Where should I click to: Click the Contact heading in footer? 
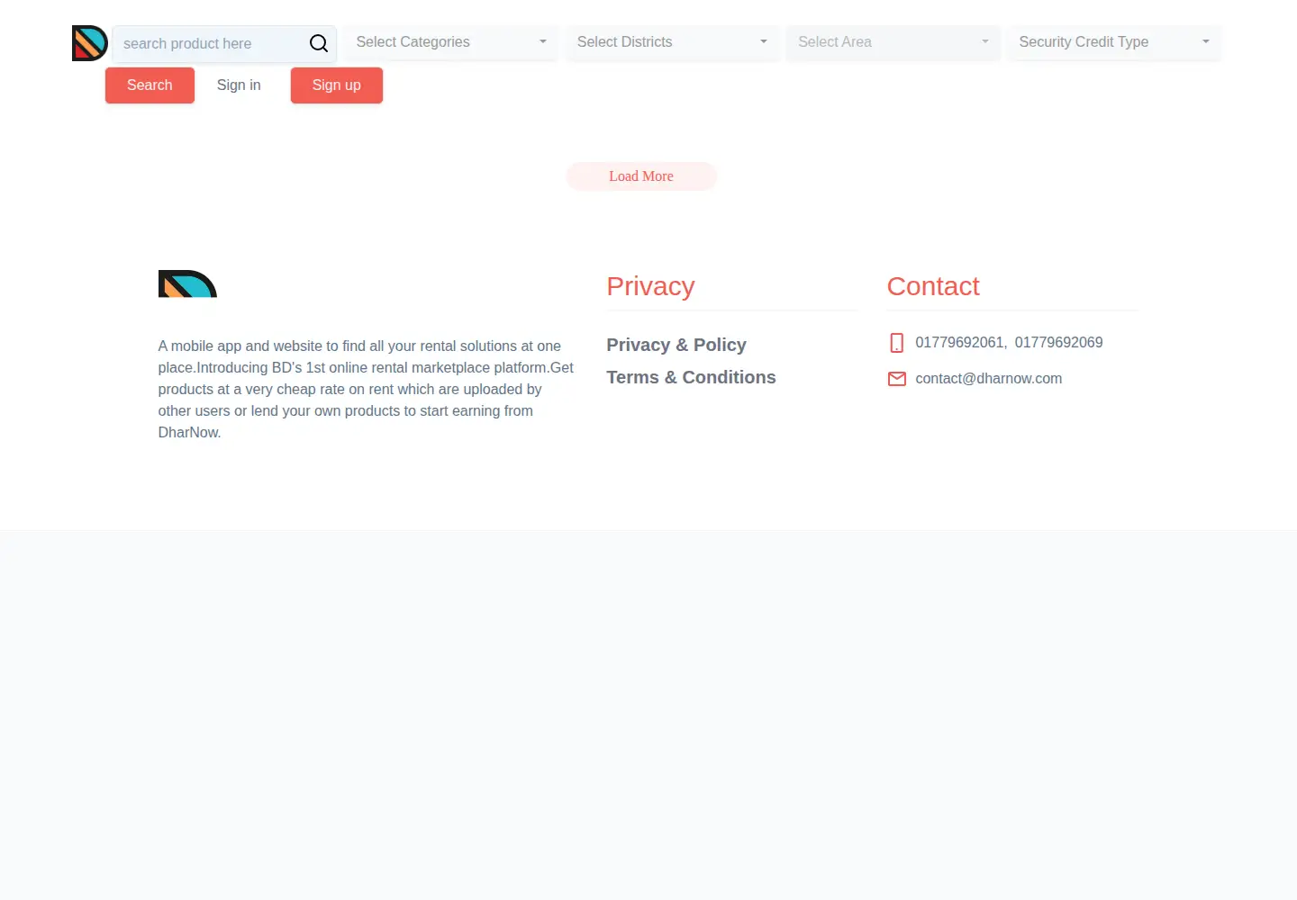(x=933, y=286)
